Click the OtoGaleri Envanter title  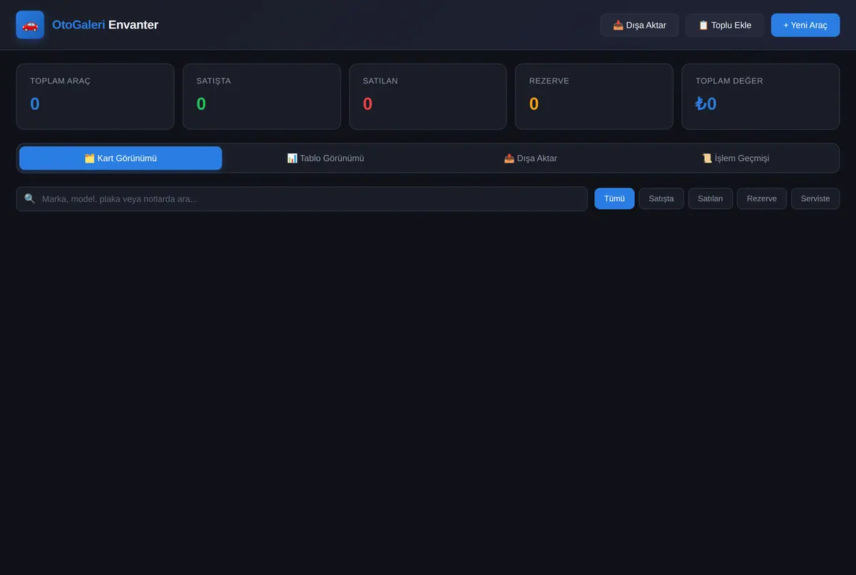[106, 25]
